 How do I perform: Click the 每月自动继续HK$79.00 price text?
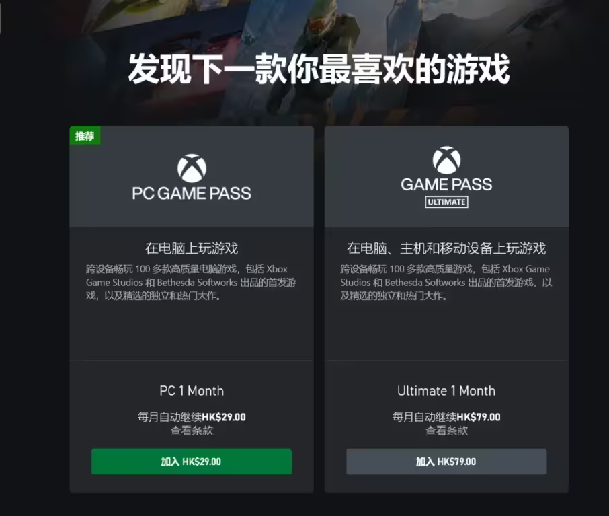tap(446, 417)
